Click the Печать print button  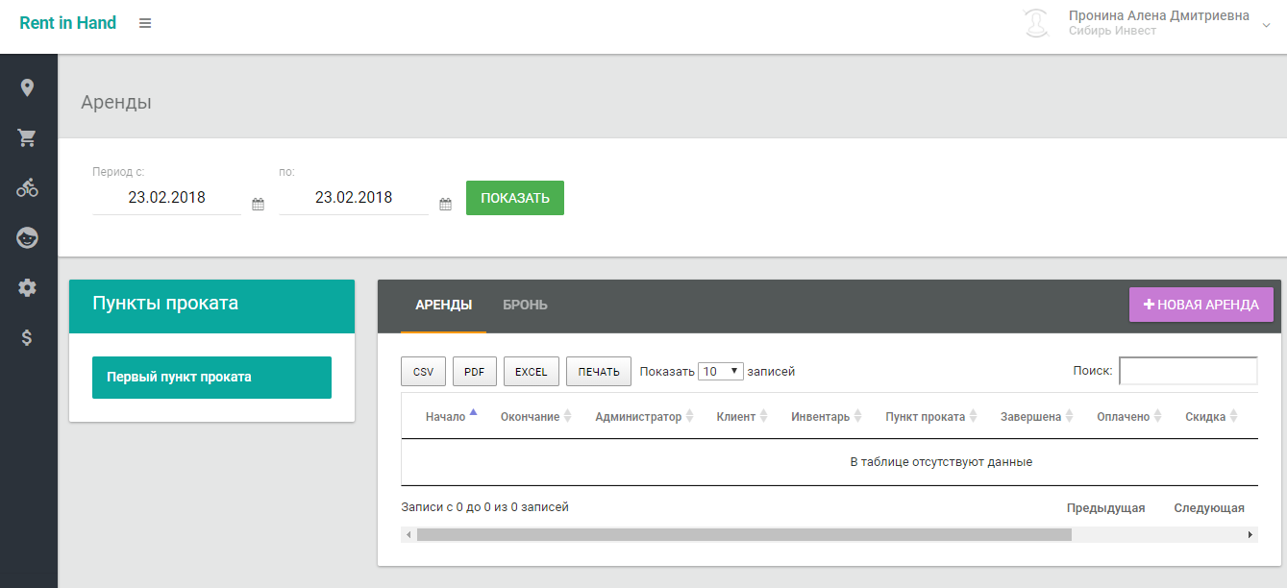pyautogui.click(x=599, y=372)
